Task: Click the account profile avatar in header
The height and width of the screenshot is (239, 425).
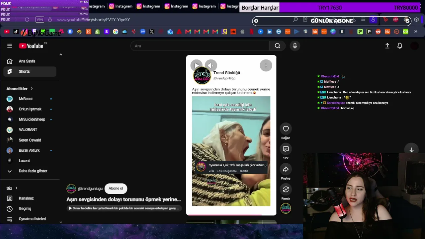Action: [414, 46]
